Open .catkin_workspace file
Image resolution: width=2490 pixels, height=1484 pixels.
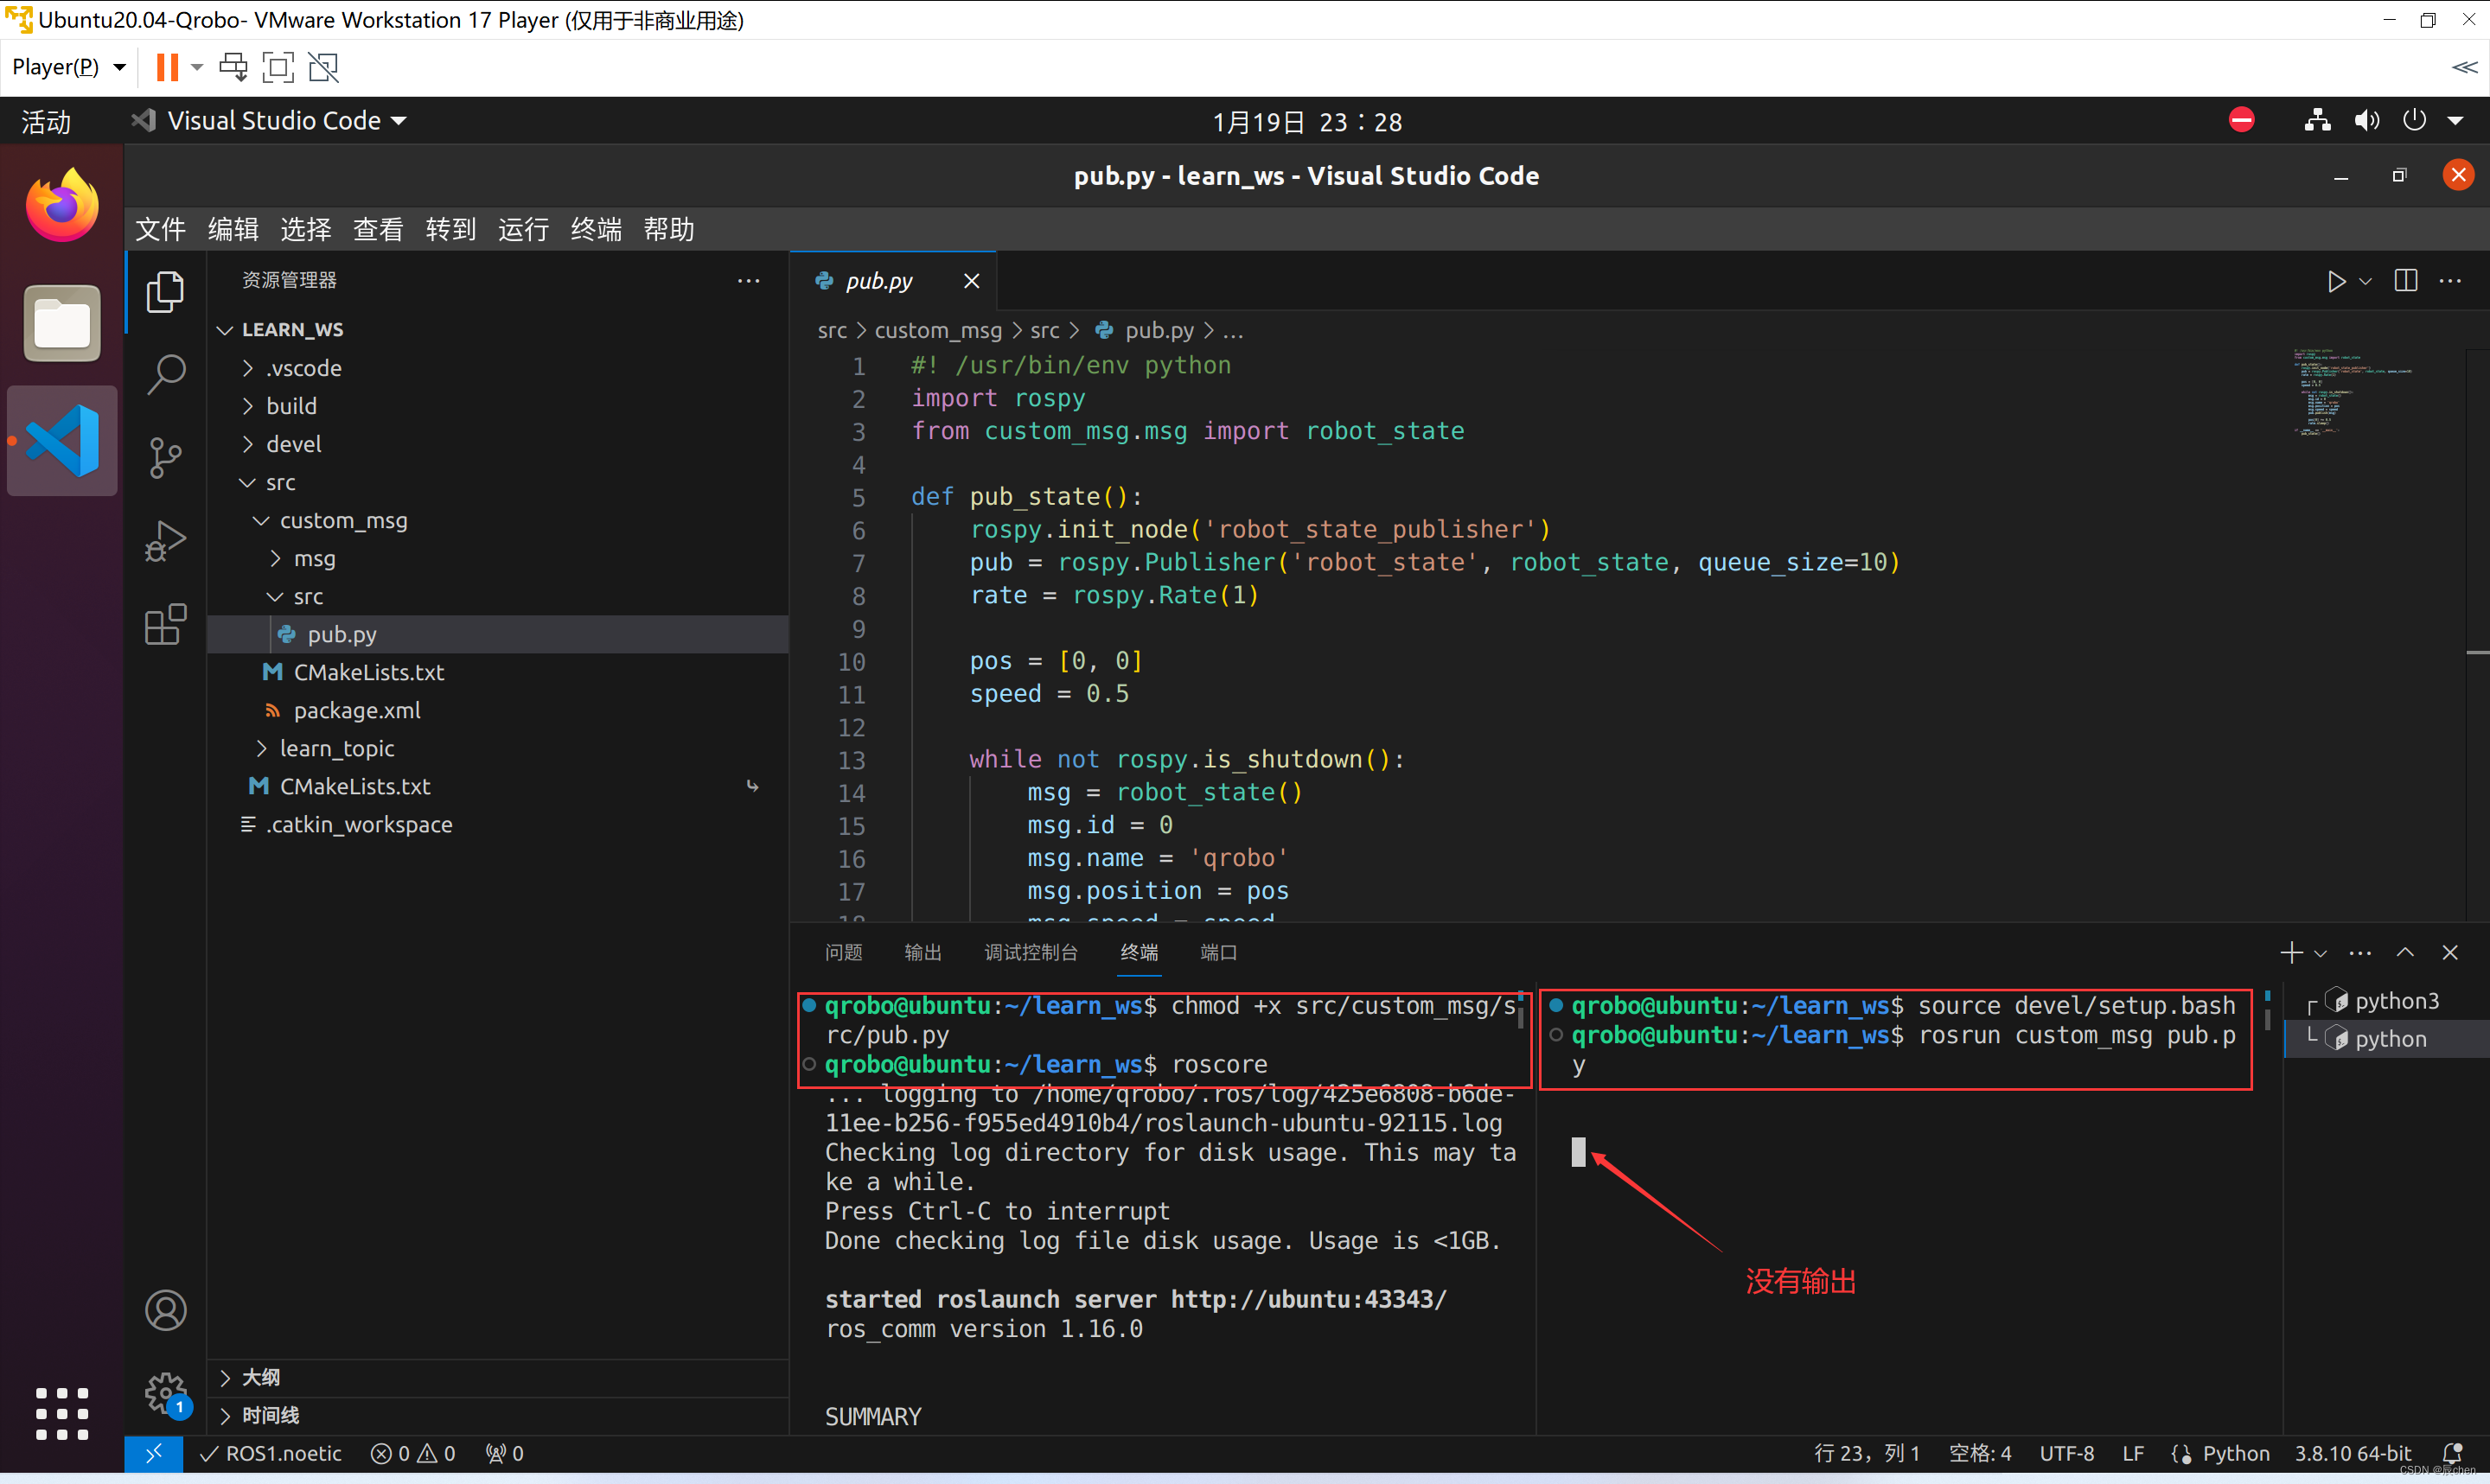coord(497,824)
